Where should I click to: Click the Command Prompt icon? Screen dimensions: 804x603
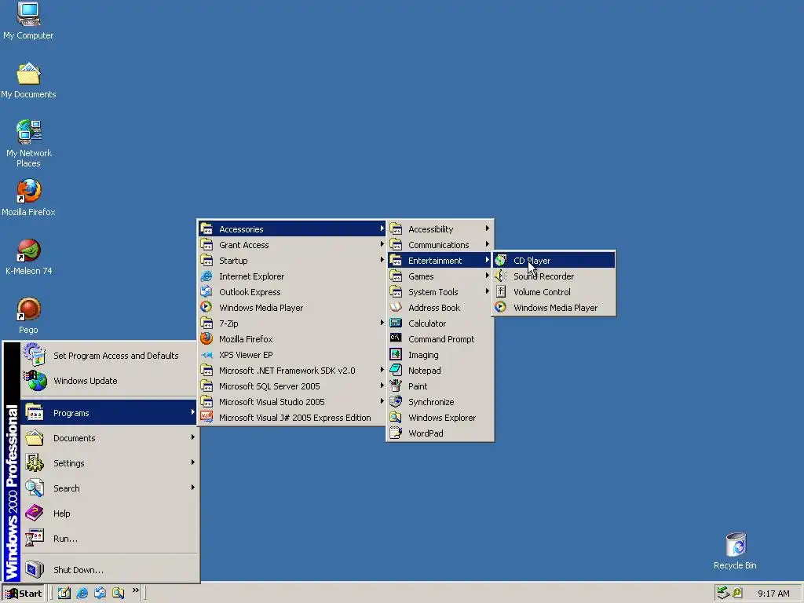point(396,339)
